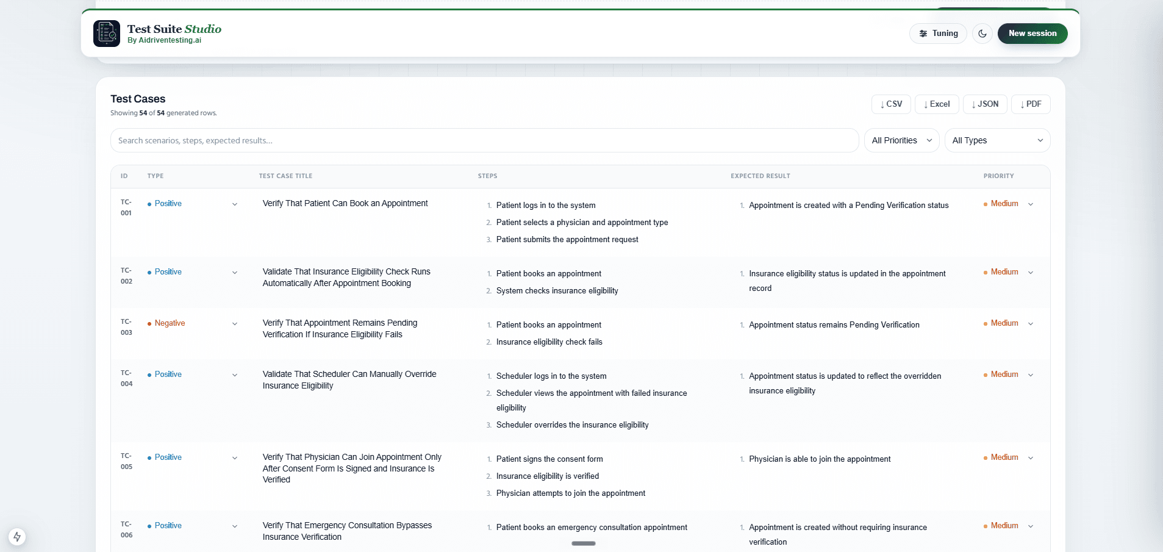Click the STEPS column header
This screenshot has height=552, width=1163.
[487, 176]
